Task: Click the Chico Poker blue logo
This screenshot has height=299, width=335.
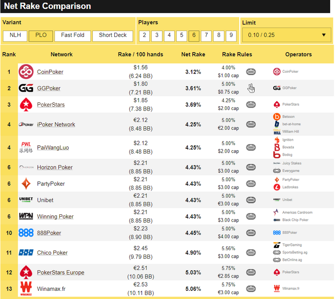Action: click(x=26, y=253)
